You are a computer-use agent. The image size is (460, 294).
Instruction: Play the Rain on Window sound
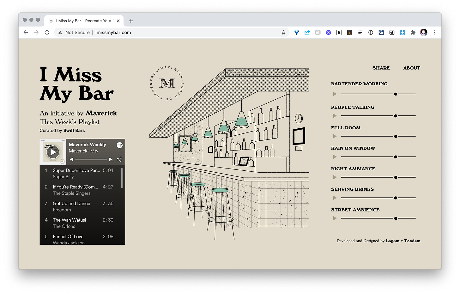point(335,157)
